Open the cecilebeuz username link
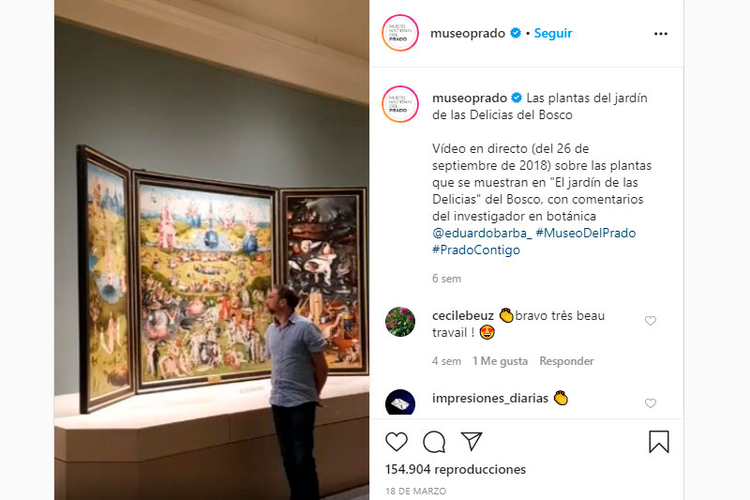Viewport: 750px width, 500px height. pyautogui.click(x=462, y=315)
